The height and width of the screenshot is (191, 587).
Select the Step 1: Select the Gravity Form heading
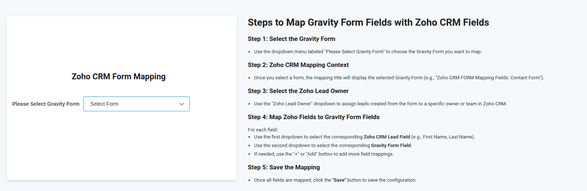(x=291, y=39)
